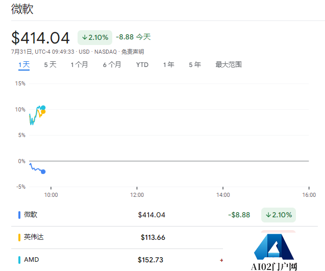The height and width of the screenshot is (271, 325).
Task: Click the 2.10% down badge beside price
Action: pyautogui.click(x=95, y=38)
